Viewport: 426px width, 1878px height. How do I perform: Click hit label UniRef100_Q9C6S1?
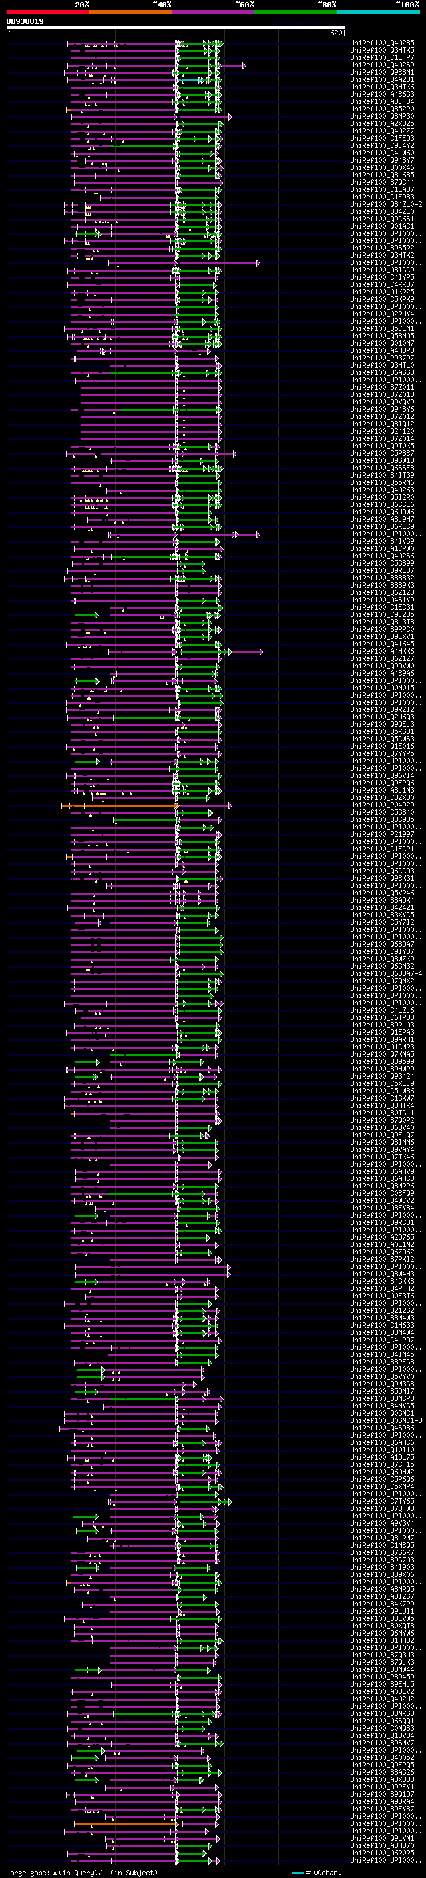coord(382,219)
